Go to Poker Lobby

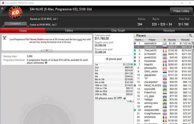pos(181,11)
